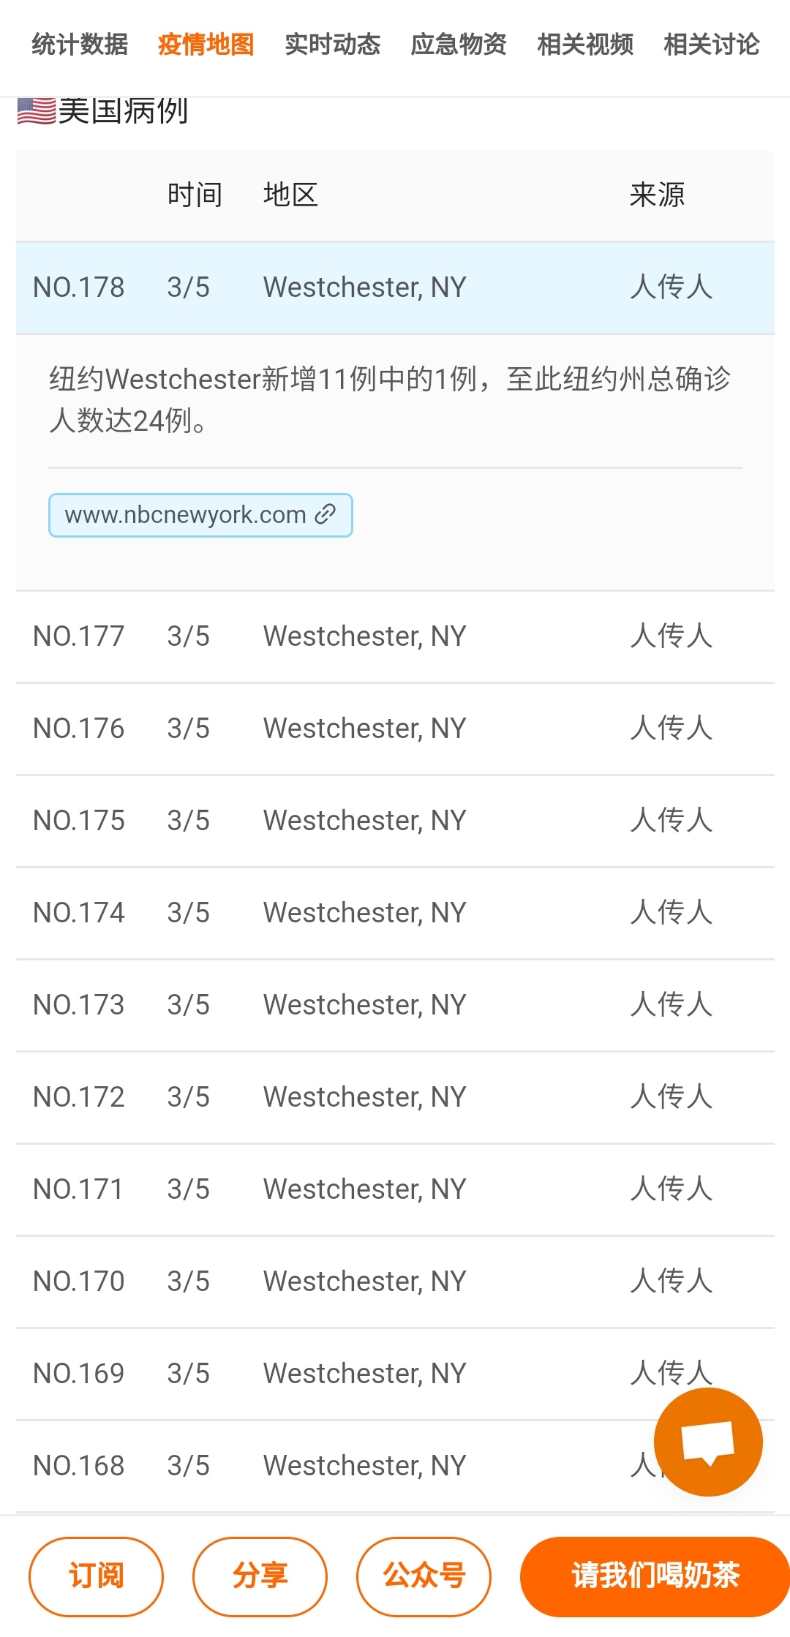Click the 来源 column header
The image size is (790, 1637).
click(657, 195)
